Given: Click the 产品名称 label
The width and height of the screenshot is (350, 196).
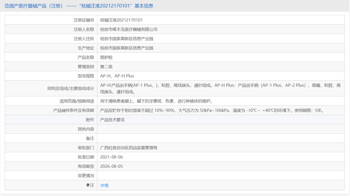Looking at the screenshot, I should pyautogui.click(x=86, y=57).
